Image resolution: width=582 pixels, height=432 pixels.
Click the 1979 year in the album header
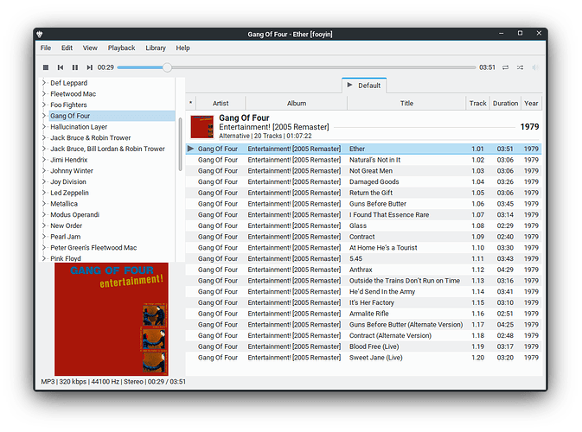[529, 127]
